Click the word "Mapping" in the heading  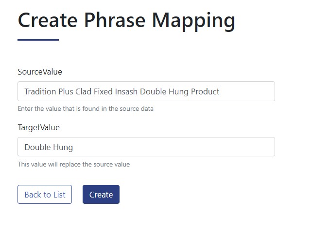193,20
